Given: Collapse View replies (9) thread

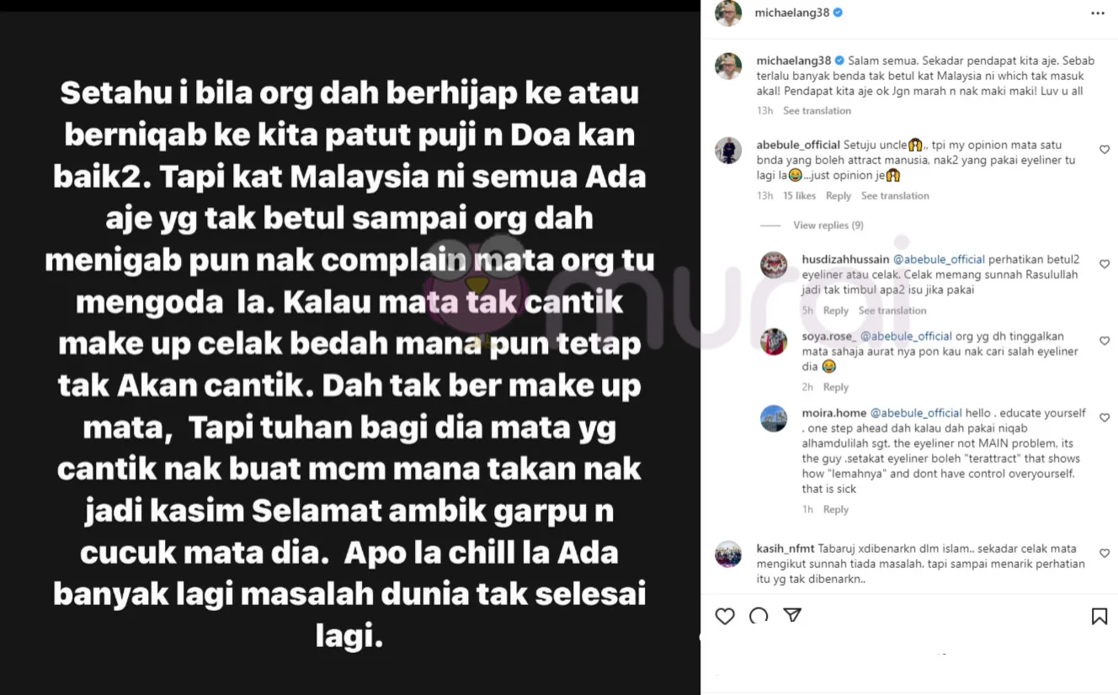Looking at the screenshot, I should [x=828, y=225].
